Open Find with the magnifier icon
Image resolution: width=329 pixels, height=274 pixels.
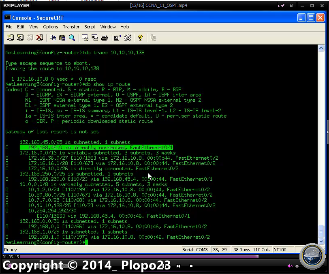72,38
